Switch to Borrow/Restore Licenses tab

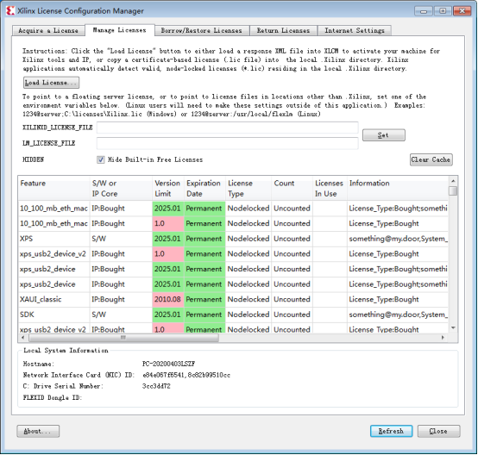coord(202,30)
